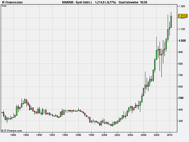Click the 1990 year axis label

click(39, 135)
